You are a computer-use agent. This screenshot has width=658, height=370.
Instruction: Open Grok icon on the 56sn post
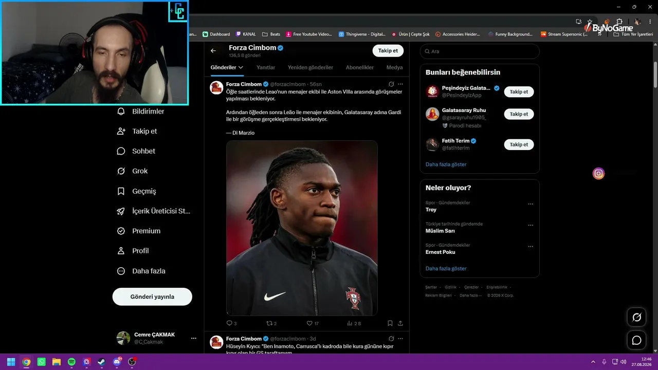pos(391,84)
